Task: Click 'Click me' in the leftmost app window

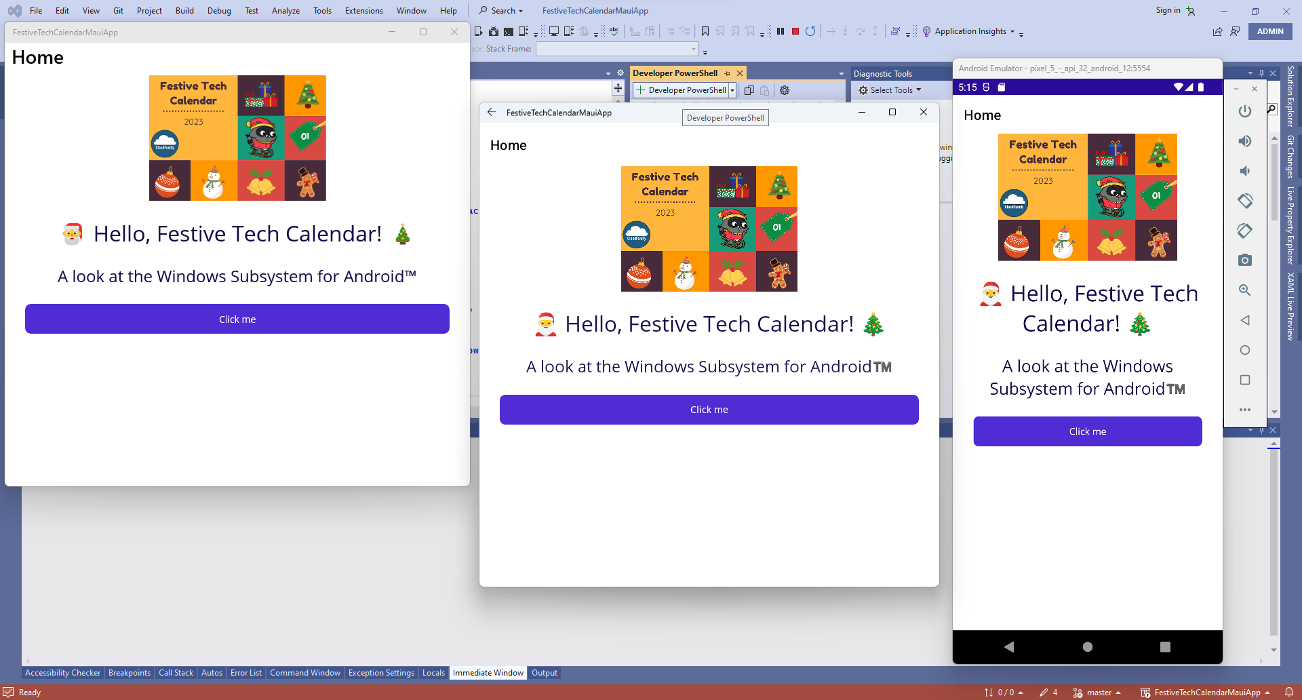Action: 237,319
